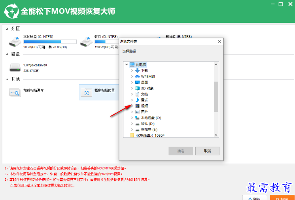This screenshot has height=200, width=295.
Task: Click the 加载扫描进度 label
Action: coord(33,91)
